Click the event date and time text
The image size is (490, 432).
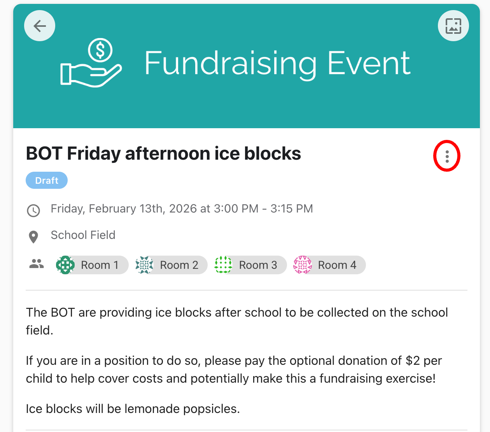point(182,209)
